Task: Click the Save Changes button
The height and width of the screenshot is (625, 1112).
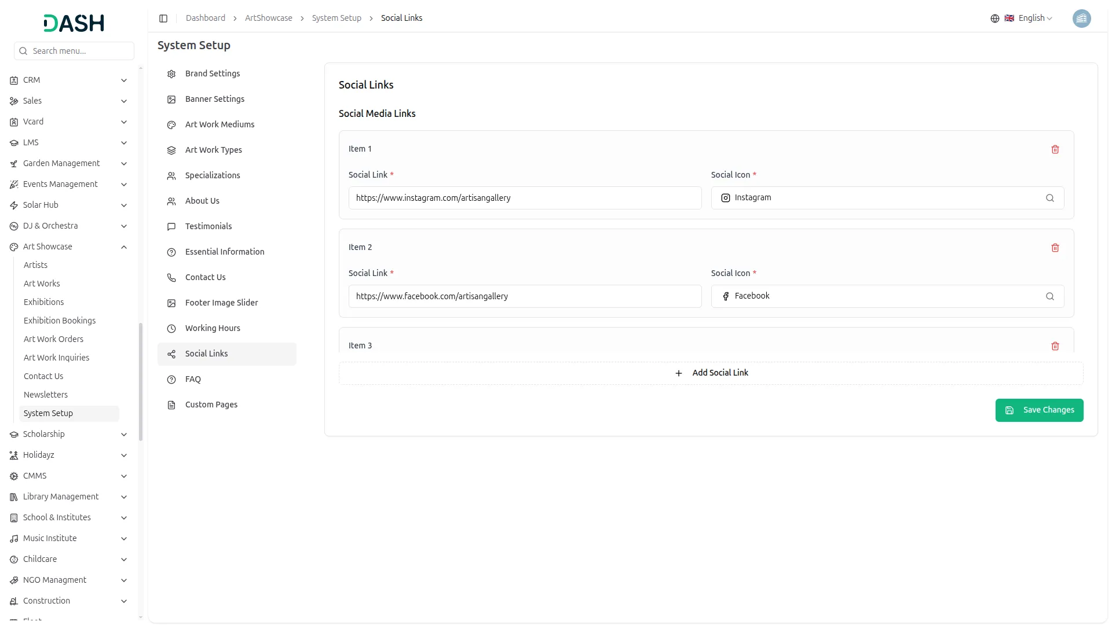Action: tap(1039, 410)
